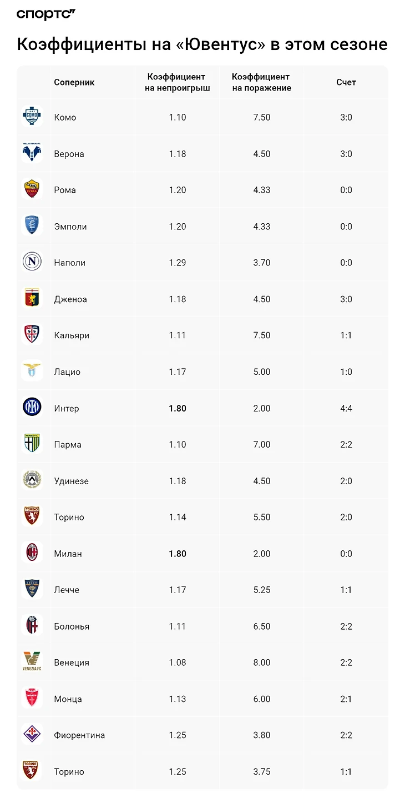Select the Roma club crest icon
The height and width of the screenshot is (798, 405).
(x=32, y=190)
